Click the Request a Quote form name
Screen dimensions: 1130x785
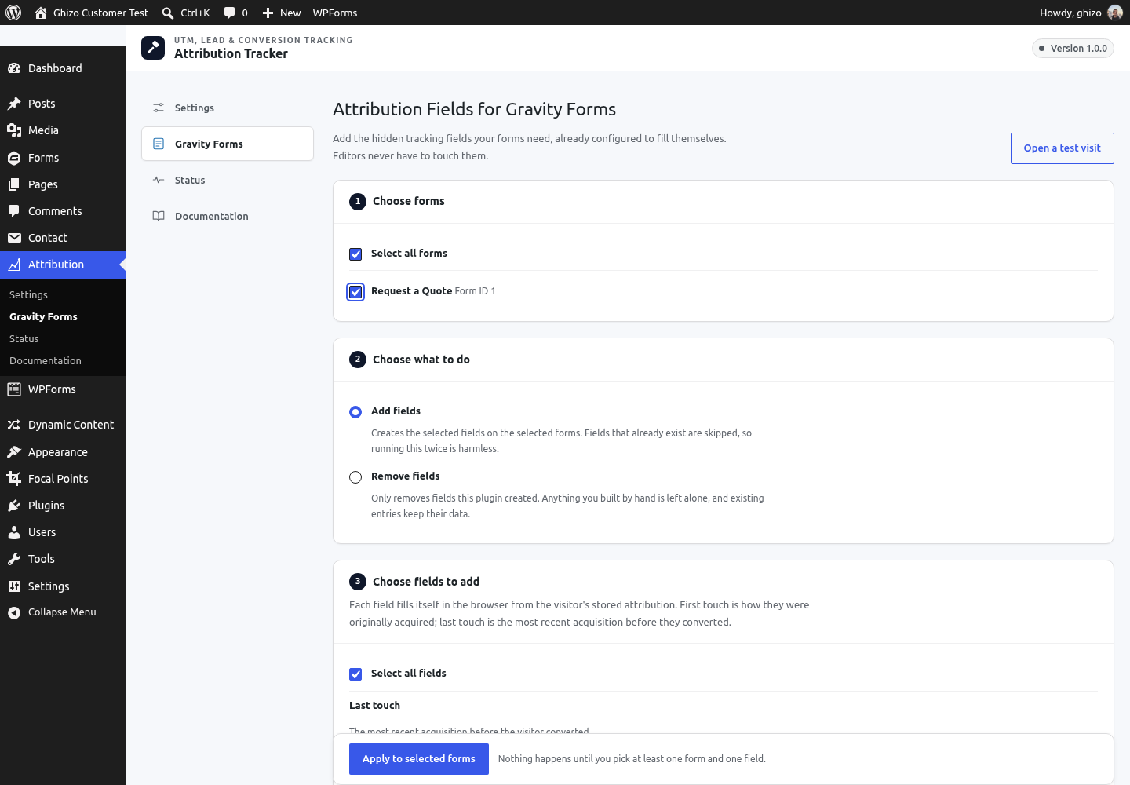(411, 291)
